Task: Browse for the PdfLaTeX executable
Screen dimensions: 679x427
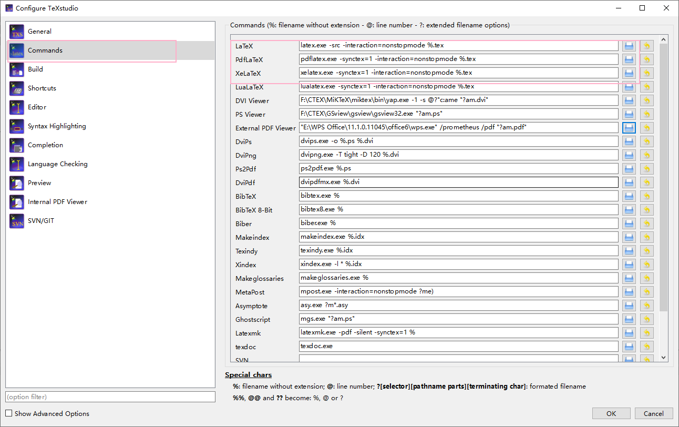Action: click(x=629, y=59)
